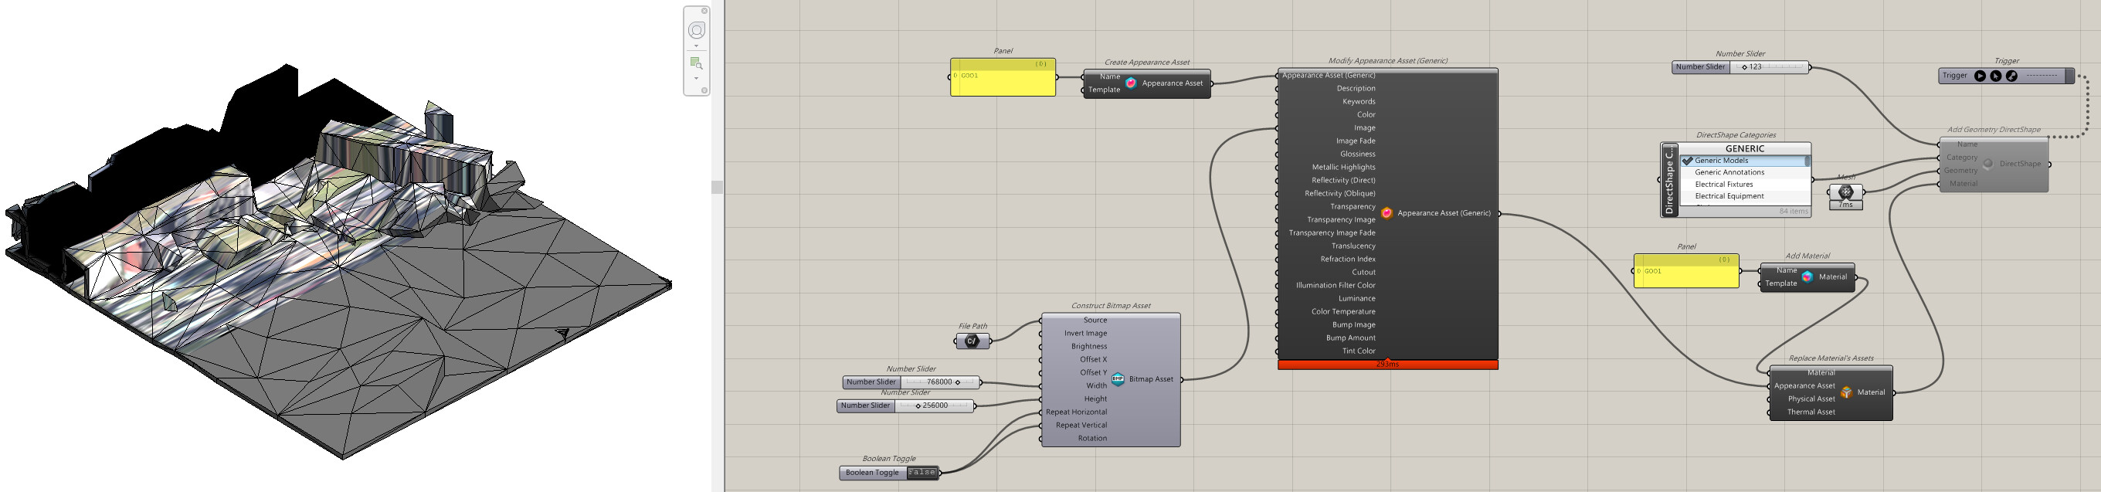Click the Zoom Region navigation icon
Screen dimensions: 2101x492
click(696, 63)
